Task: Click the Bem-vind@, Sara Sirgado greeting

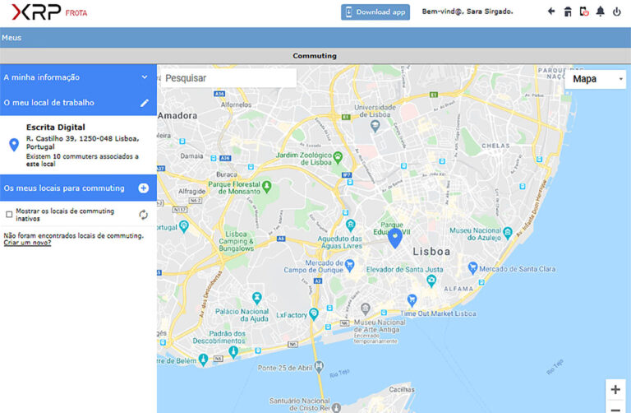Action: pyautogui.click(x=467, y=12)
